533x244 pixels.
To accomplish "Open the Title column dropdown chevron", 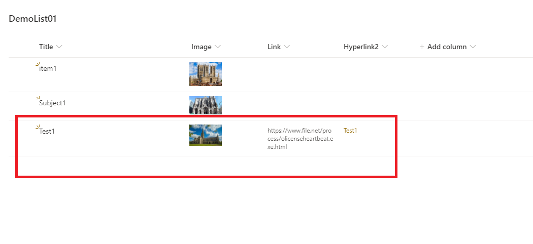I will click(59, 47).
